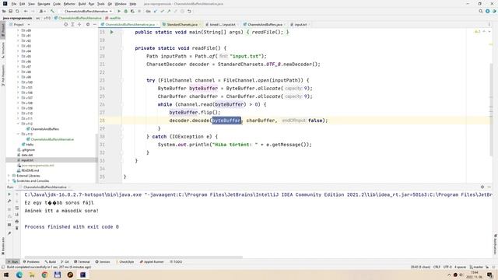
Task: Click the Git update project arrow icon
Action: pyautogui.click(x=156, y=11)
